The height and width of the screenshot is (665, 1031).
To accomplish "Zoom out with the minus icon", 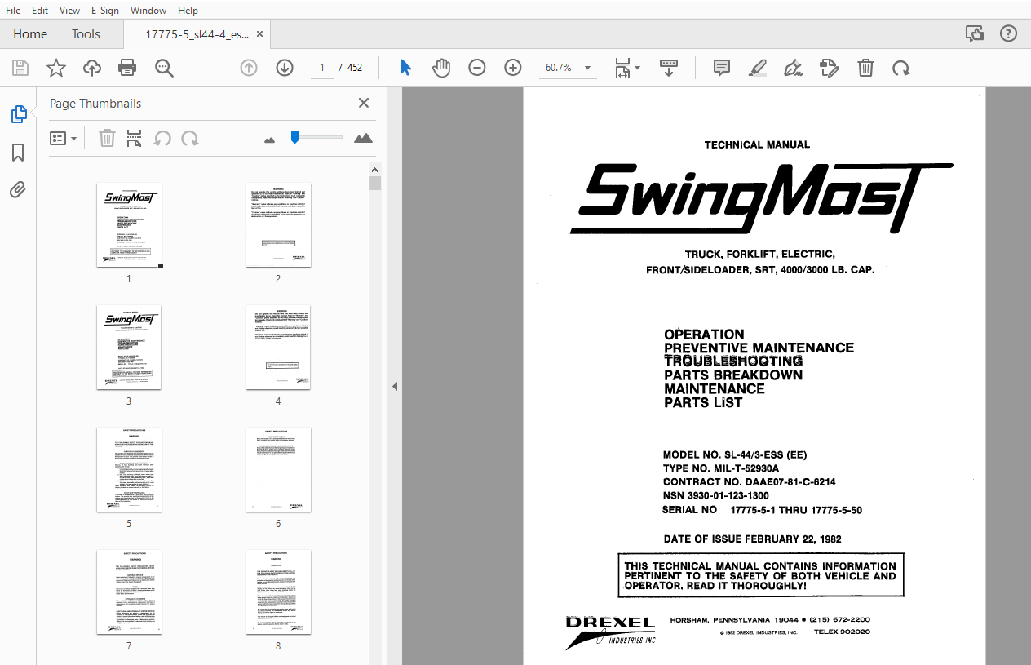I will point(477,68).
